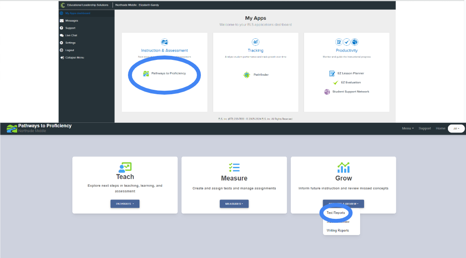The image size is (466, 258).
Task: Click the Measure card title
Action: (x=234, y=178)
